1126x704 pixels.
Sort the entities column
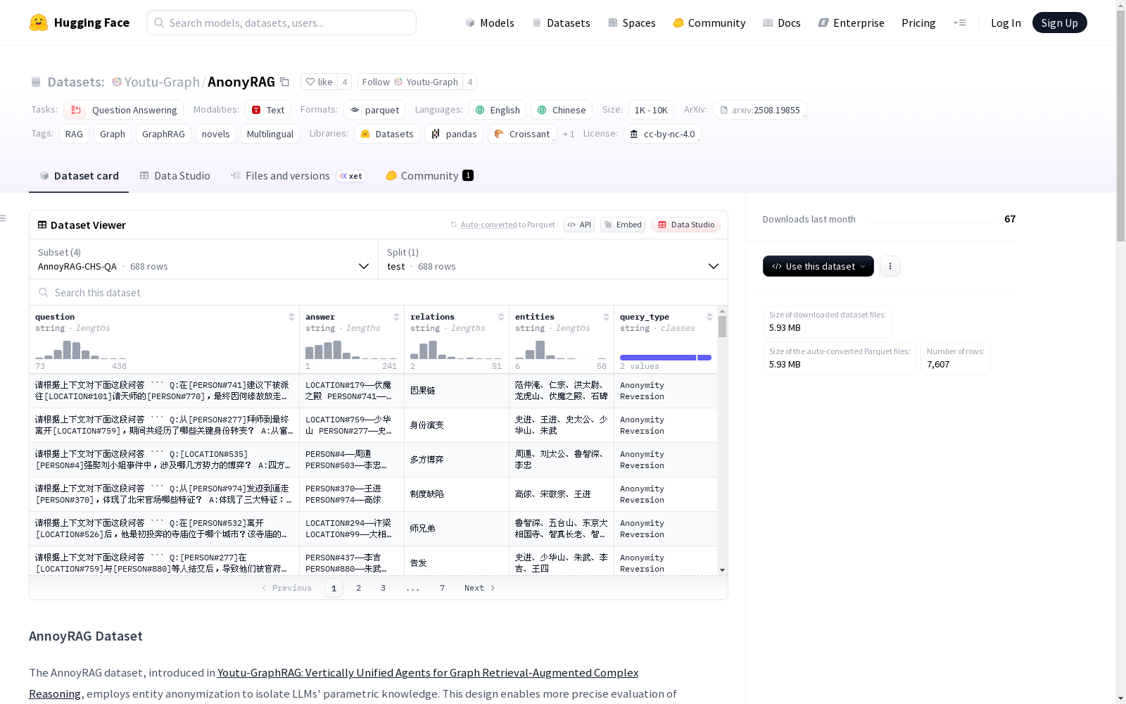point(606,317)
